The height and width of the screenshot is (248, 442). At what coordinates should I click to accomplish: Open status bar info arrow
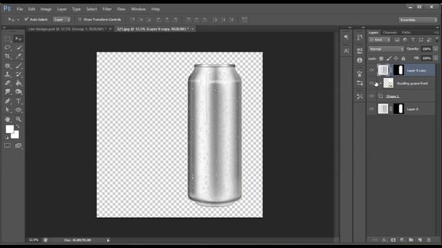tap(108, 240)
